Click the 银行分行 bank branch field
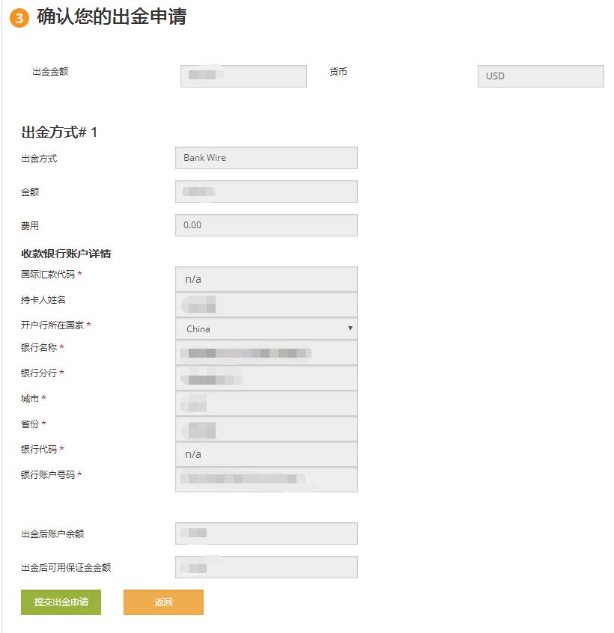 pyautogui.click(x=266, y=377)
